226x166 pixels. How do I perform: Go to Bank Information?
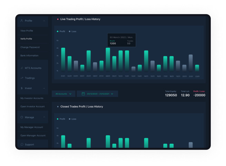click(29, 56)
